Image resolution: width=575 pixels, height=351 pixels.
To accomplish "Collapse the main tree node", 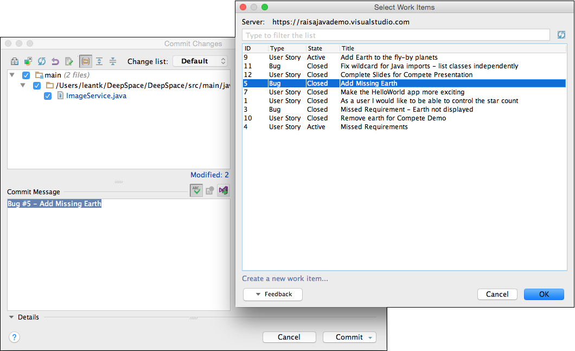I will click(13, 75).
